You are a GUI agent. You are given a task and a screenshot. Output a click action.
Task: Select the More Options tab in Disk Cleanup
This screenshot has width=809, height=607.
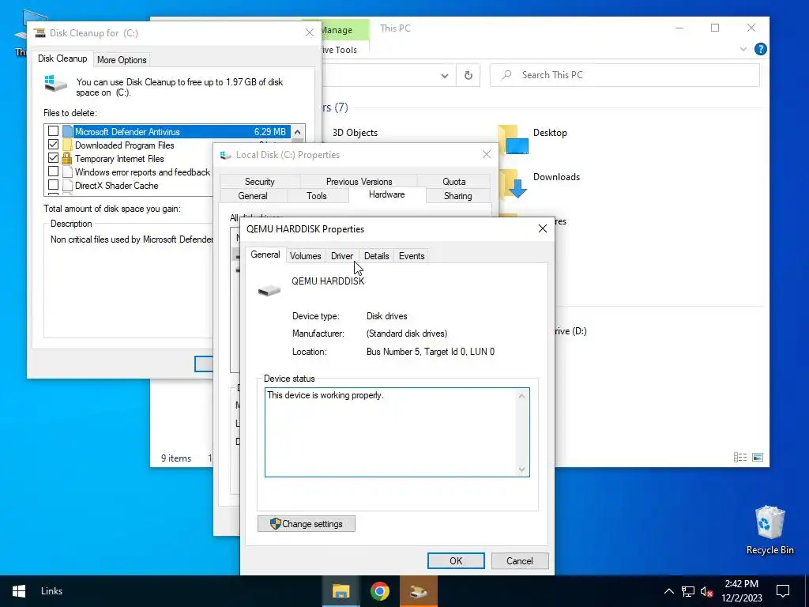(x=122, y=60)
